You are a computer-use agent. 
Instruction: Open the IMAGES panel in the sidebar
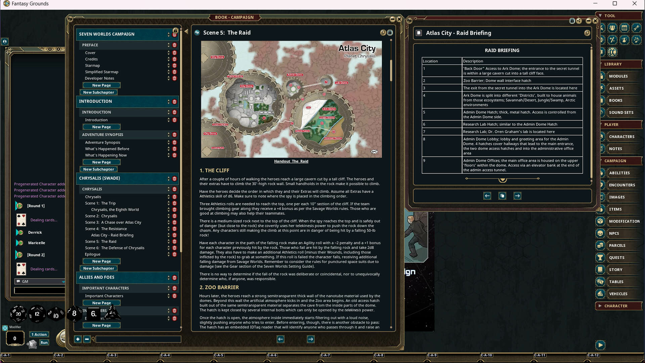(617, 197)
